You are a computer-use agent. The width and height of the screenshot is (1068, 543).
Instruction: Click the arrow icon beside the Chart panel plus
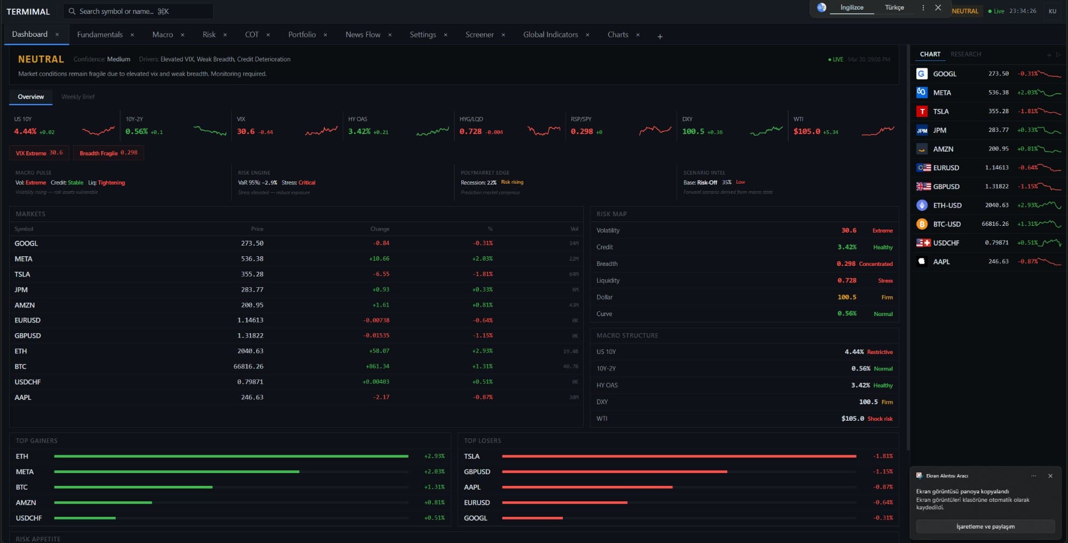coord(1058,54)
